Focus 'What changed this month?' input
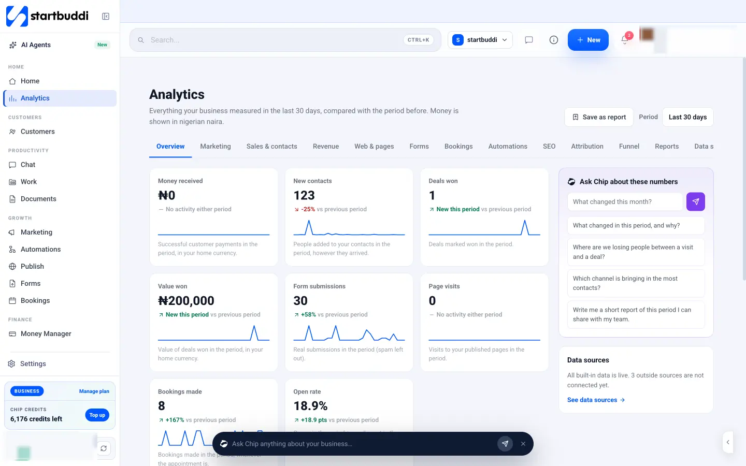The image size is (746, 466). 625,202
